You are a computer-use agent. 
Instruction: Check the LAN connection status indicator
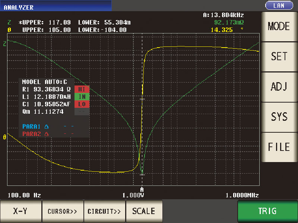click(279, 5)
